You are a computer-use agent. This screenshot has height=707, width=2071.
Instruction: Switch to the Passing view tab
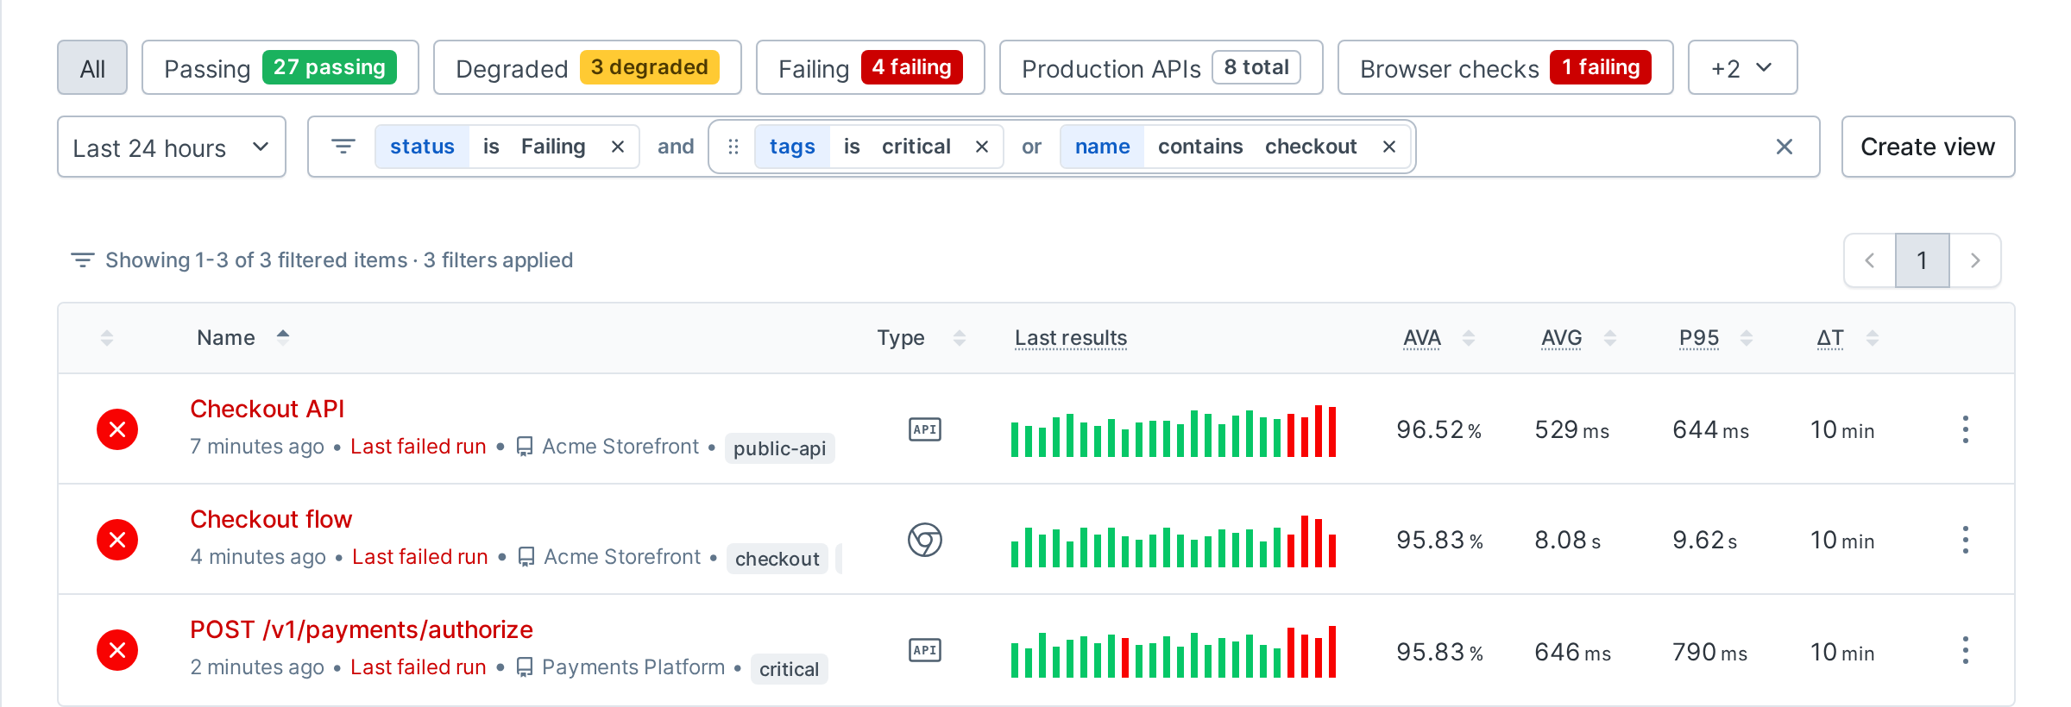coord(280,67)
